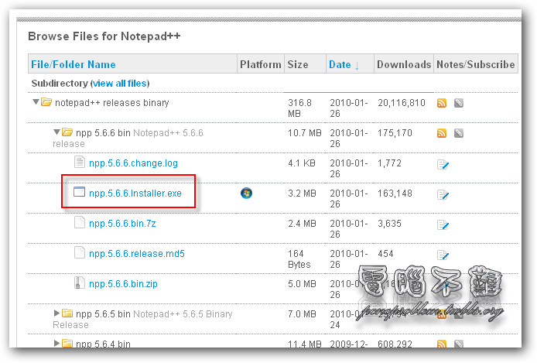
Task: Open release notes icon for npp.5.6.6.change.log
Action: pos(443,164)
